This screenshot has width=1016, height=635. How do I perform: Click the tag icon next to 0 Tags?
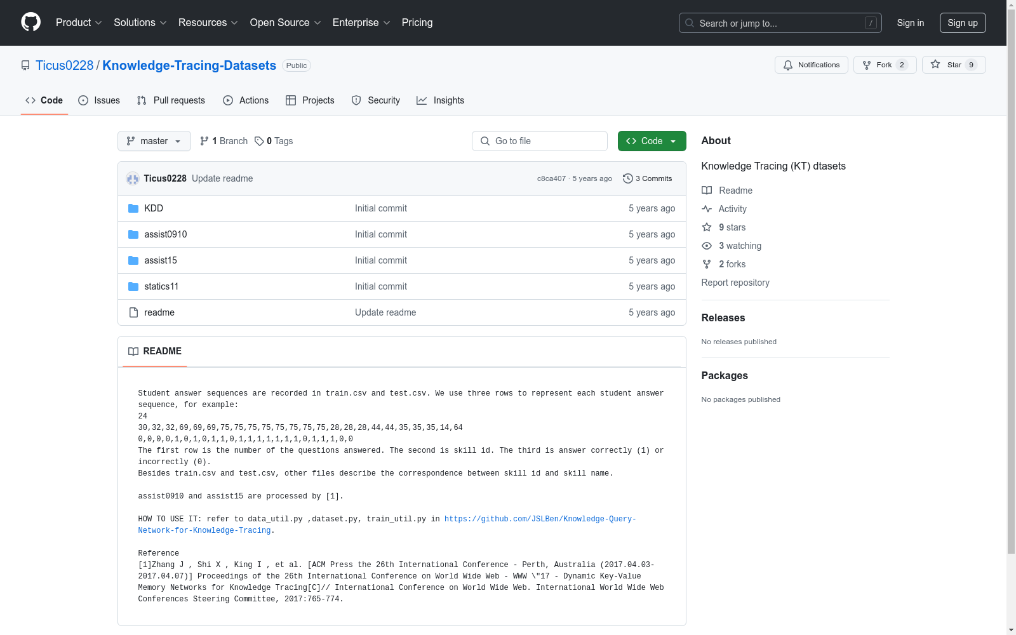(259, 141)
